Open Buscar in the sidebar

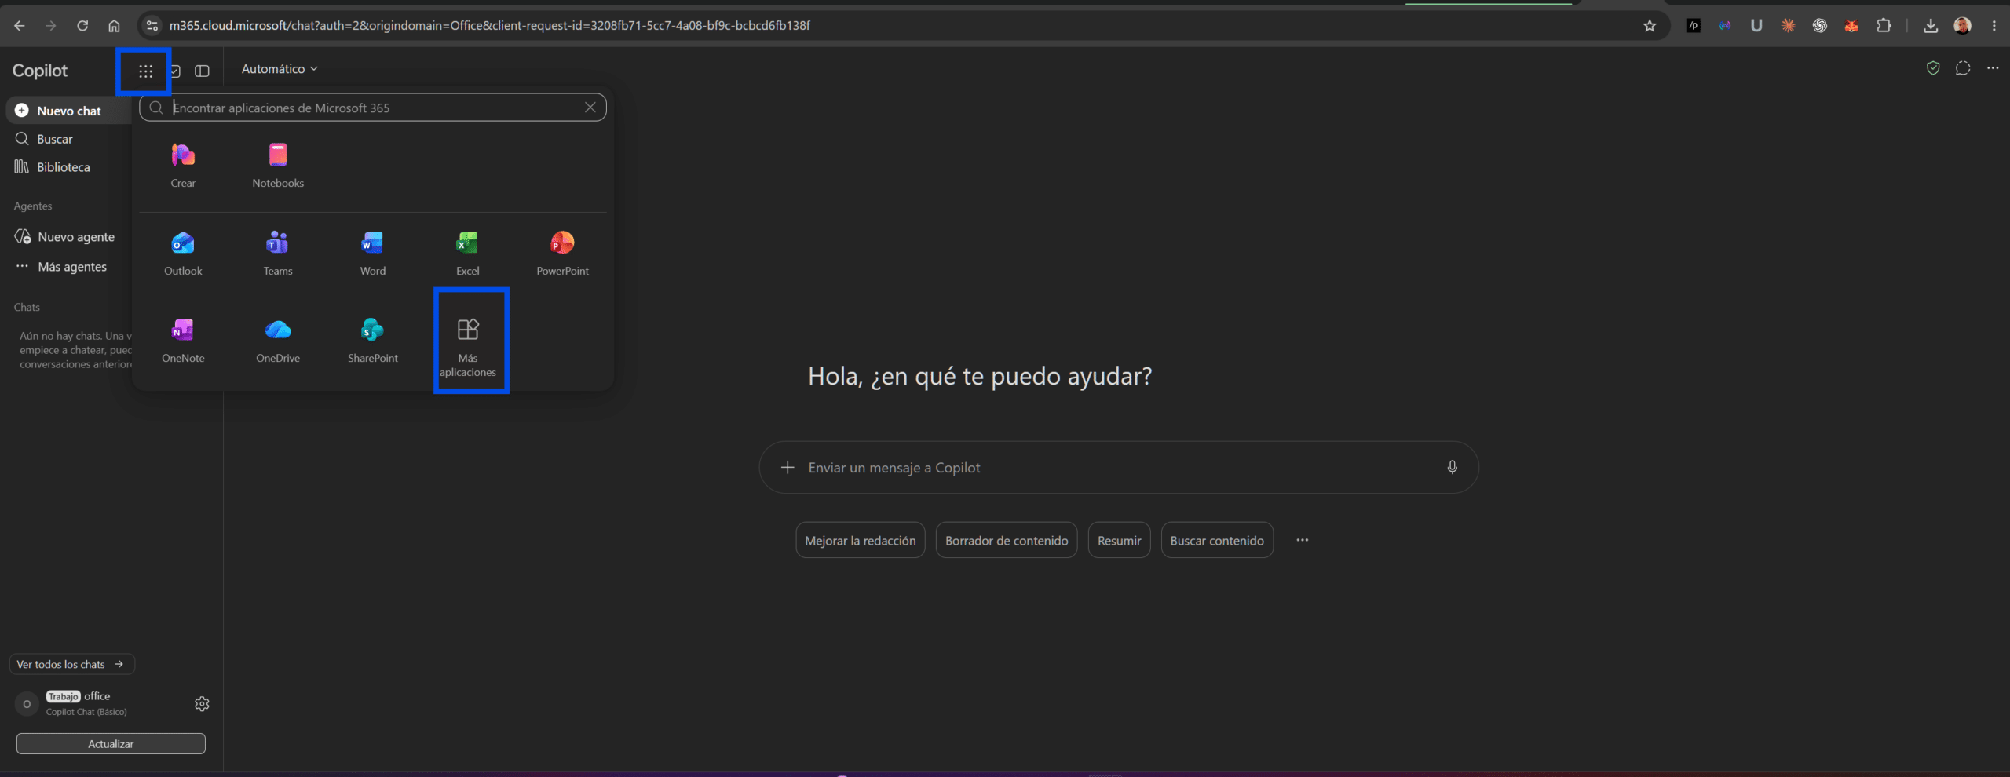click(x=54, y=139)
